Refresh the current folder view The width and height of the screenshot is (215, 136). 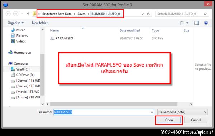tap(148, 14)
